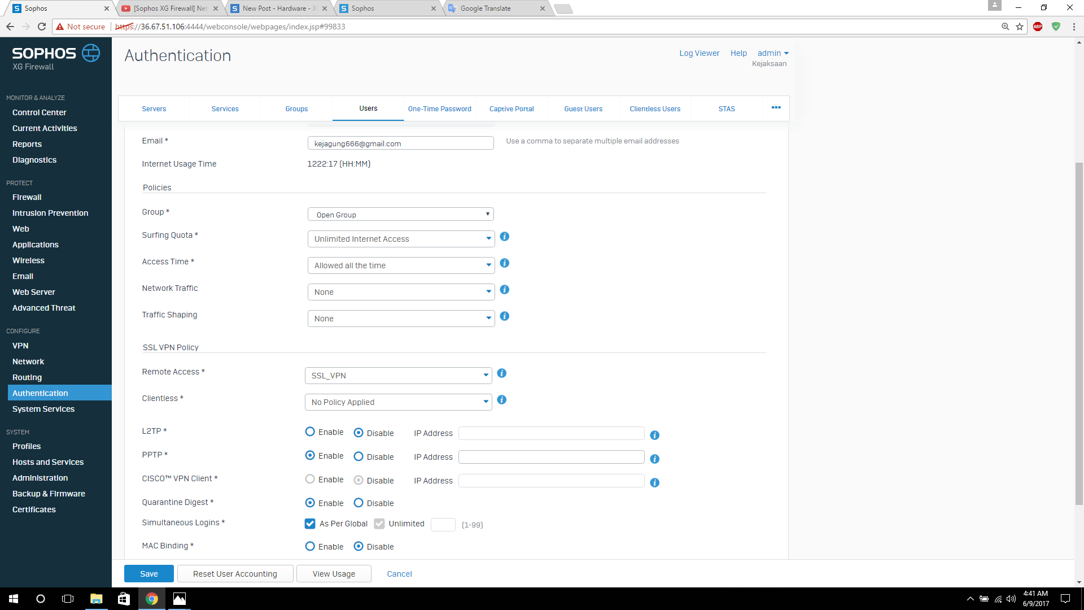
Task: Open the Help link
Action: (738, 53)
